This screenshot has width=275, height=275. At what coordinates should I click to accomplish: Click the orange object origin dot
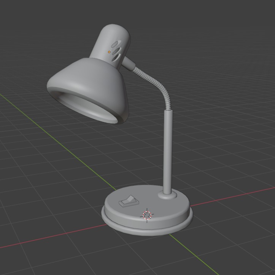click(109, 52)
